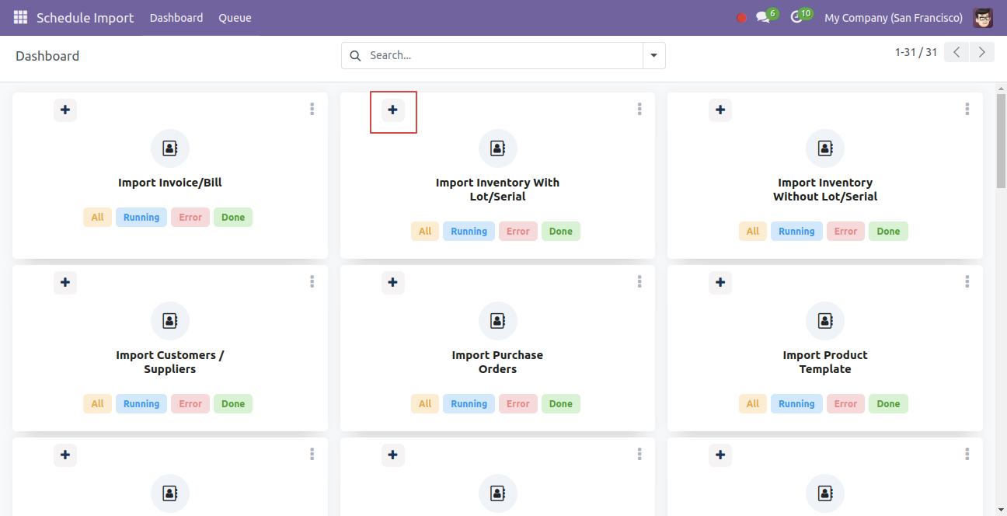Show Error for Import Product Template

tap(845, 404)
